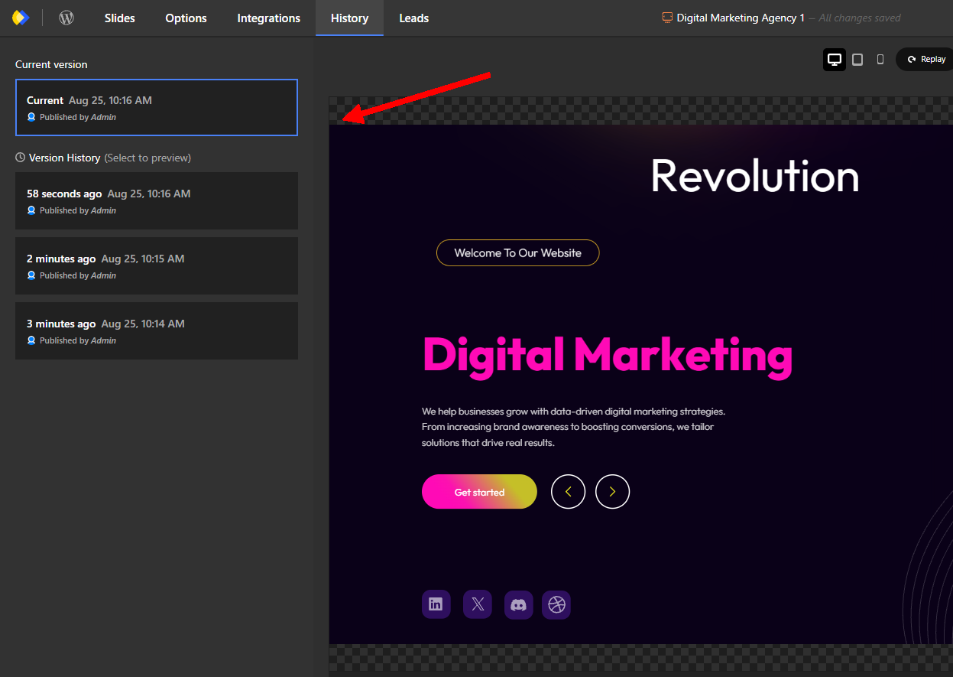Click the Get started button

(479, 492)
